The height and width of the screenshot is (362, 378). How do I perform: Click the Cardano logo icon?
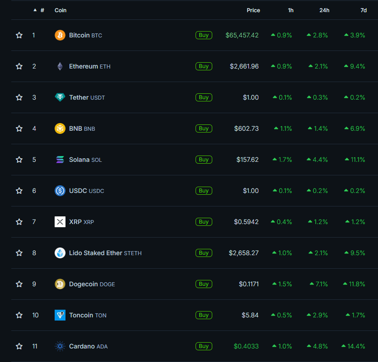tap(60, 346)
